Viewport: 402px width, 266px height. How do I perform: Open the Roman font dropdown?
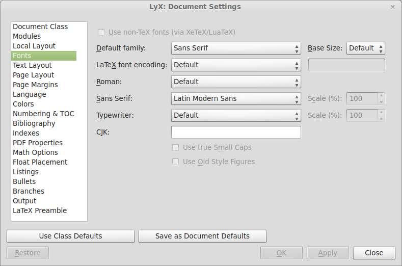236,82
